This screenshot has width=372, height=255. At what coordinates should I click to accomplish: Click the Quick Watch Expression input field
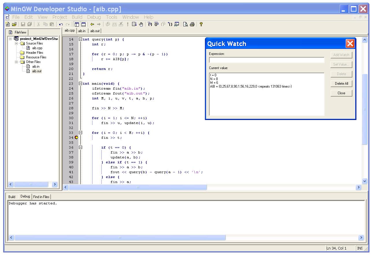(x=267, y=60)
